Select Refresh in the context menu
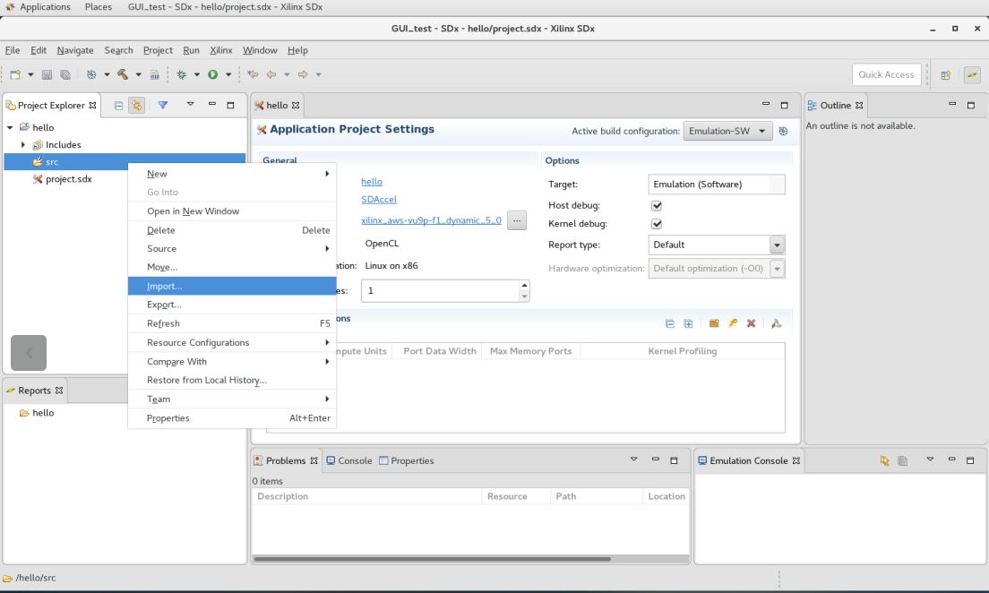The image size is (989, 593). 232,323
